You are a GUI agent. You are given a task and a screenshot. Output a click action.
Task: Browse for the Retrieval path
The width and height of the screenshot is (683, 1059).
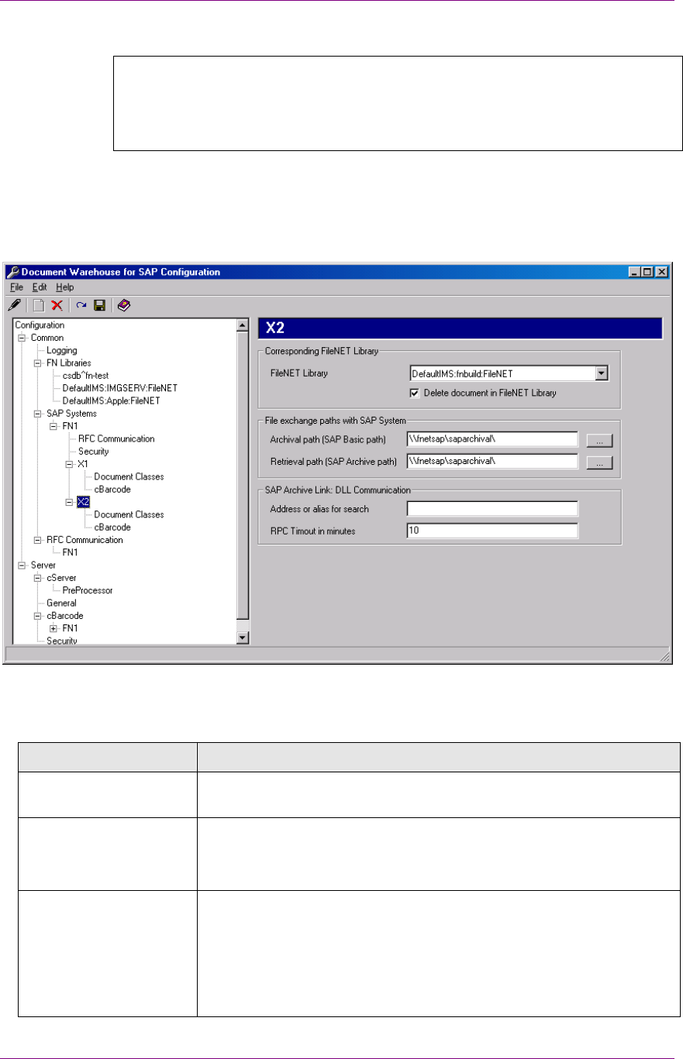(600, 462)
